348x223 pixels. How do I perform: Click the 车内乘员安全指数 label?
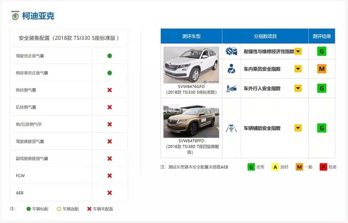[262, 69]
